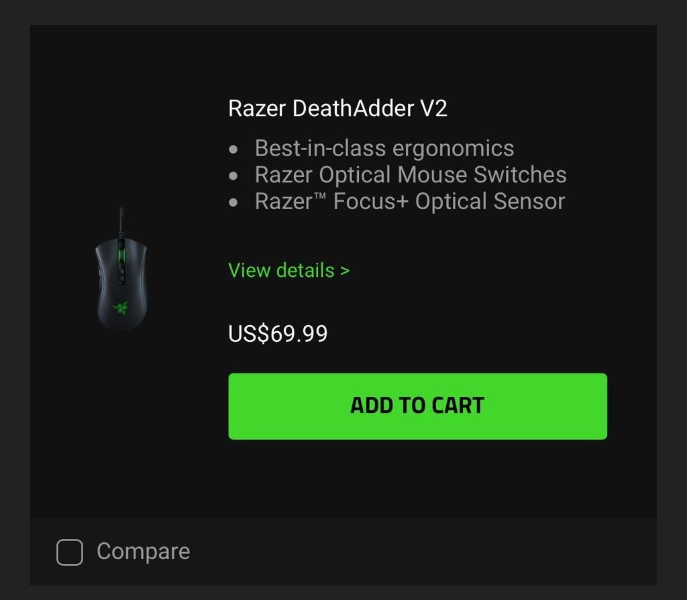Tick the Compare checkbox
The height and width of the screenshot is (600, 687).
click(x=70, y=552)
